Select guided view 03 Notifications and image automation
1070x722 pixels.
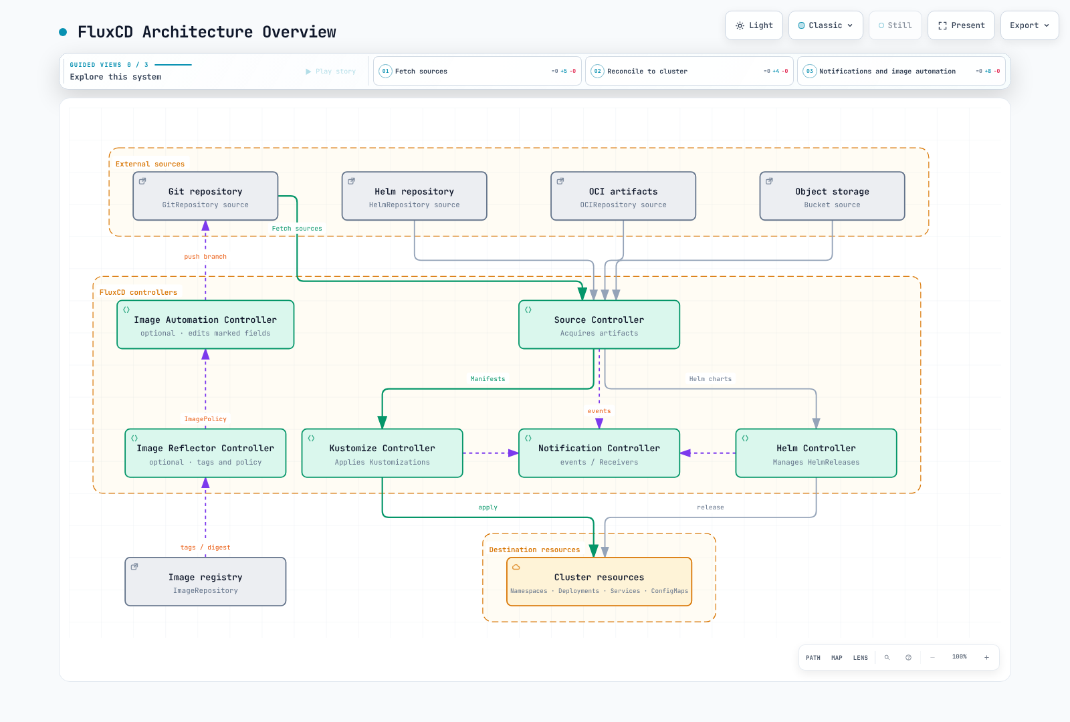(901, 71)
